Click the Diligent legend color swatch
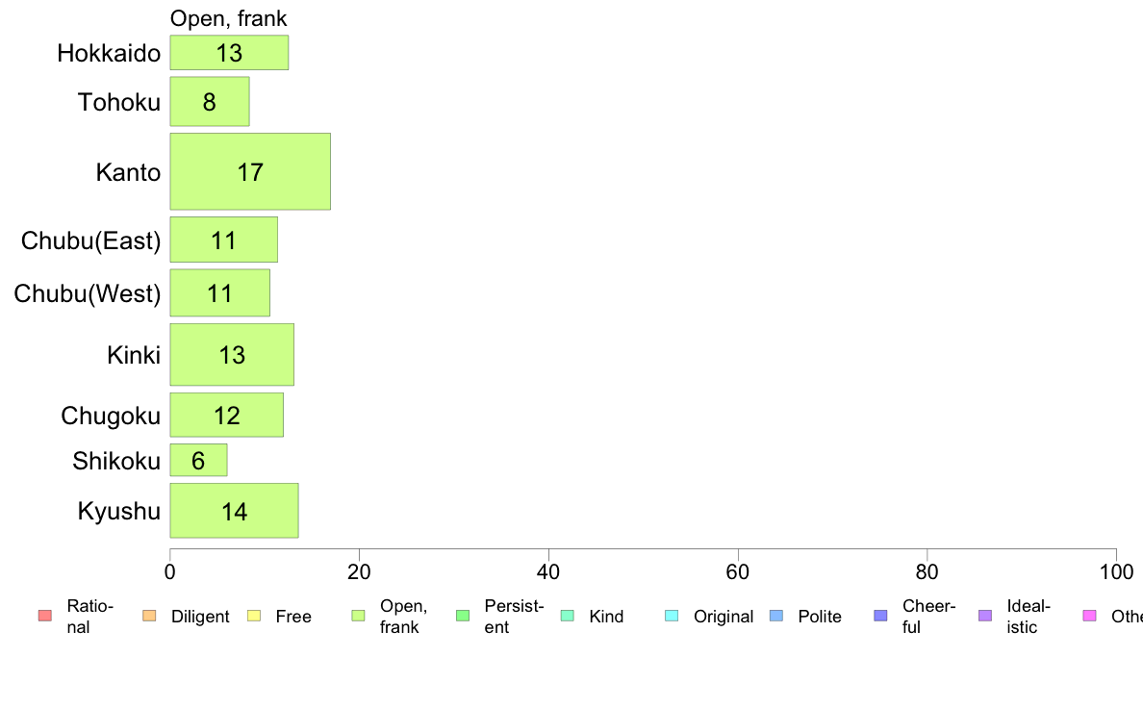The image size is (1143, 708). pos(148,616)
